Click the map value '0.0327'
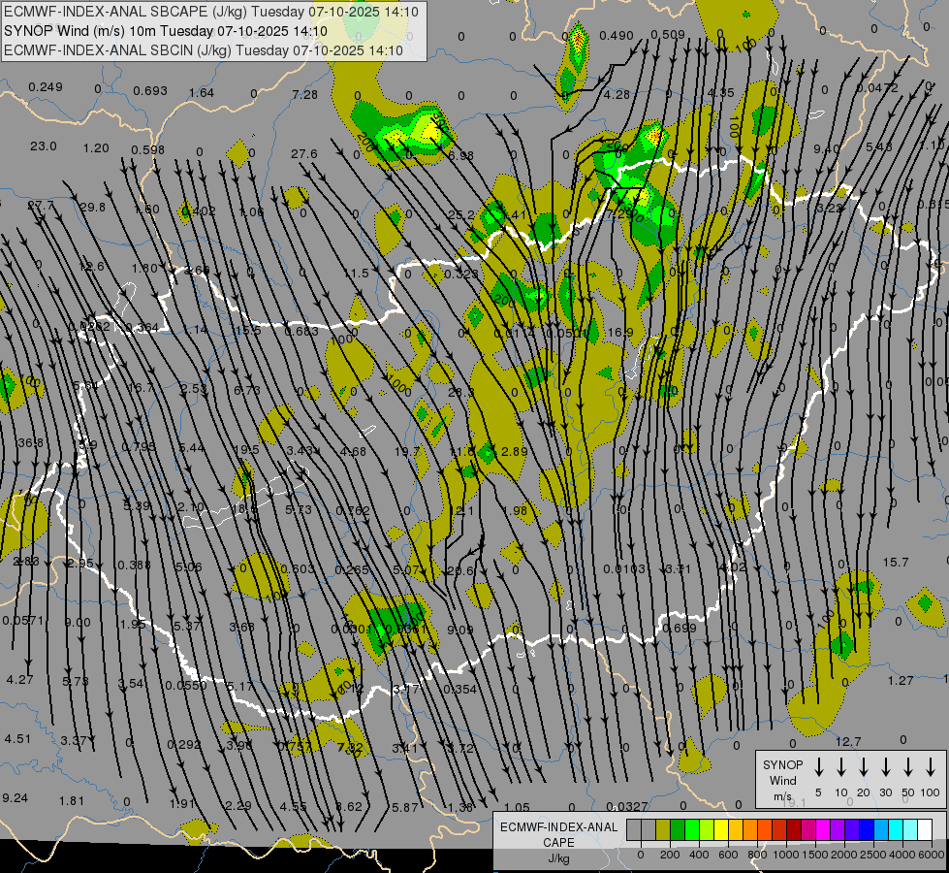This screenshot has width=949, height=873. (627, 806)
